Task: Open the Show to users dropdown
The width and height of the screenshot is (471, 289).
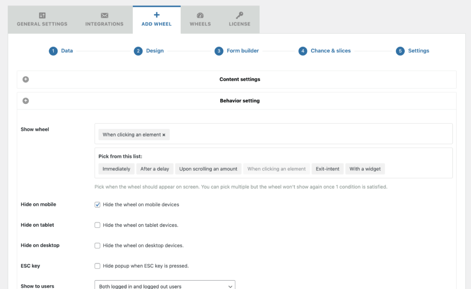Action: point(164,285)
